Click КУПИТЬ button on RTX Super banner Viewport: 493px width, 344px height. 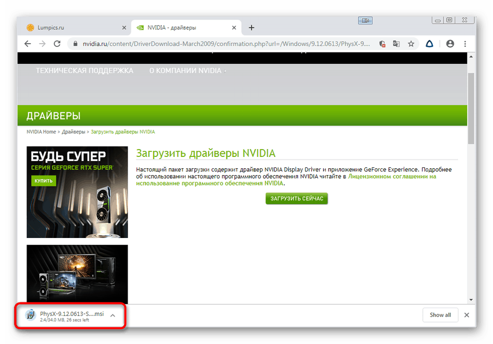pyautogui.click(x=44, y=181)
